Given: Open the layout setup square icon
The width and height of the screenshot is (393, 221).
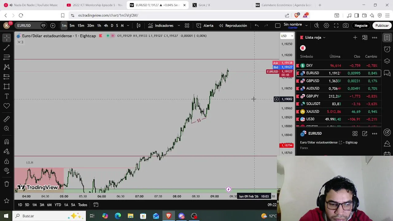Looking at the screenshot, I should [278, 25].
